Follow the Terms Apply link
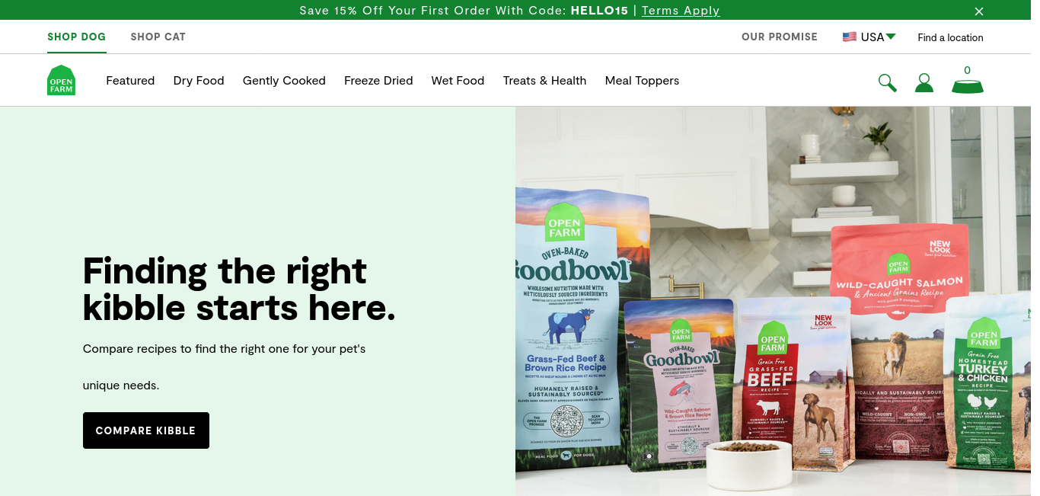The width and height of the screenshot is (1040, 496). coord(681,11)
